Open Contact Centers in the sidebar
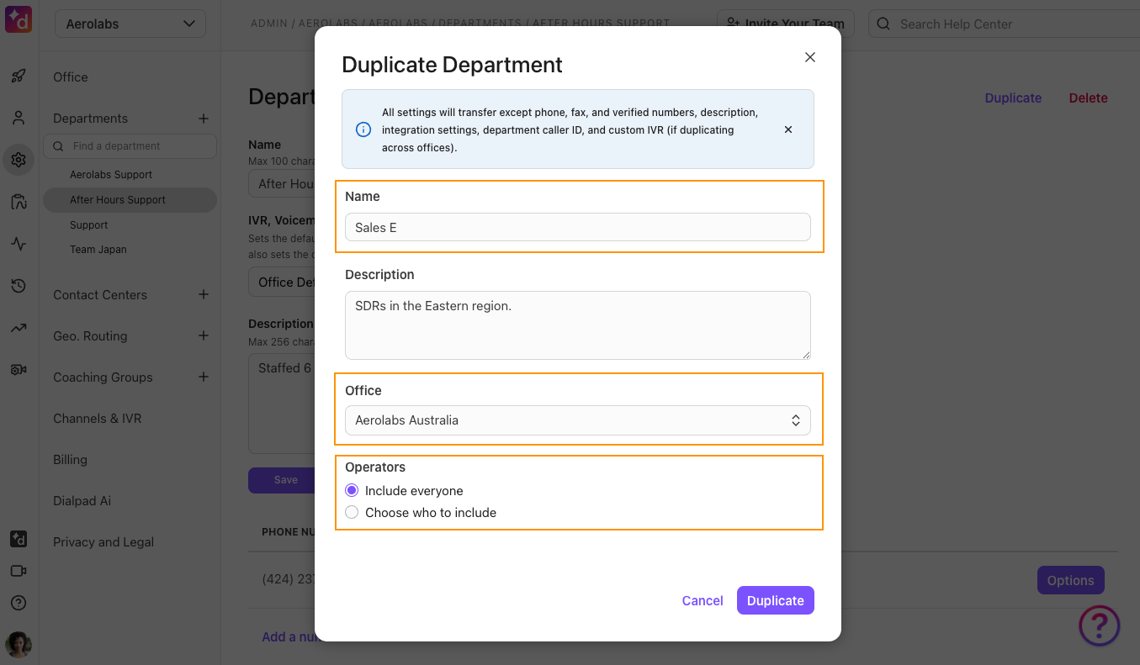1140x665 pixels. [x=100, y=295]
